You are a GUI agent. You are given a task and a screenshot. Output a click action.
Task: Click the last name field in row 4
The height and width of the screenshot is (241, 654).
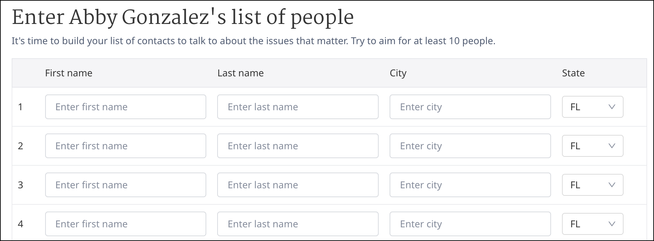click(298, 224)
